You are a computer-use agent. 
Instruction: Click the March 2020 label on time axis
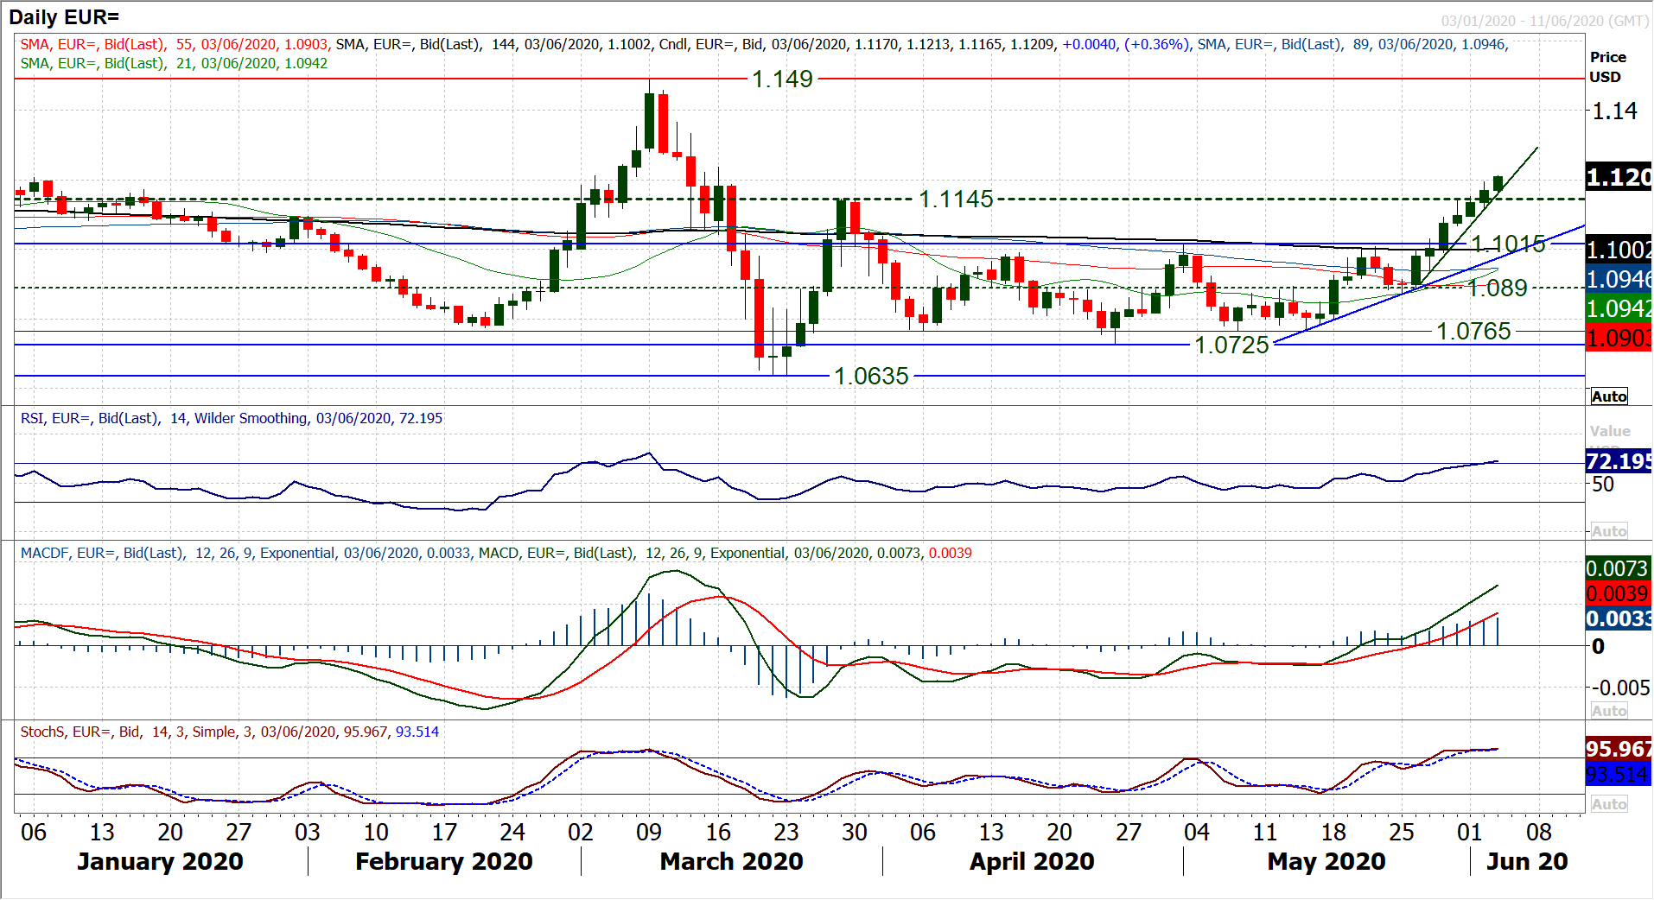click(731, 862)
